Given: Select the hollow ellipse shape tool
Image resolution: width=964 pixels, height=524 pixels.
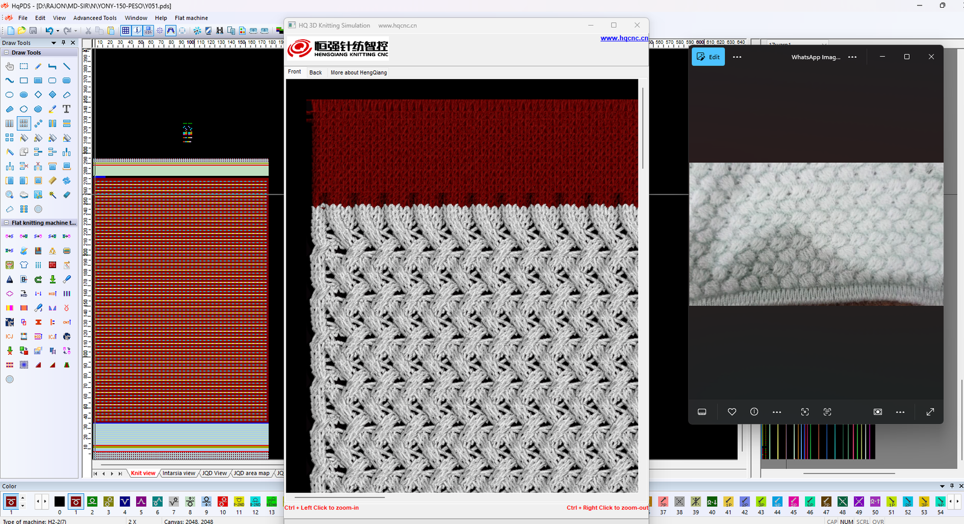Looking at the screenshot, I should click(x=10, y=95).
